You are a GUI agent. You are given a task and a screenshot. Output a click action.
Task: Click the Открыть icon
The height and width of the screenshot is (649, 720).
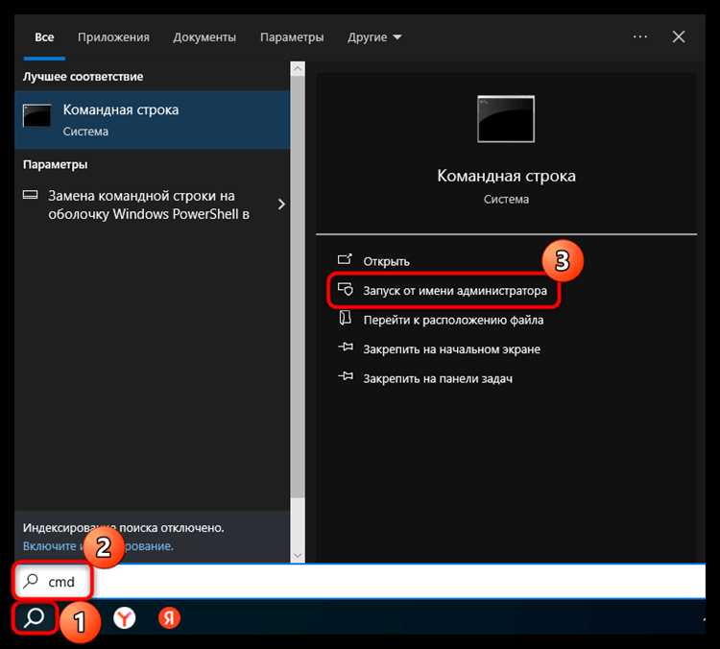tap(345, 259)
